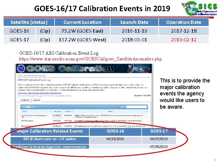Select the GOES-17 cell in the satellite table

(19, 40)
